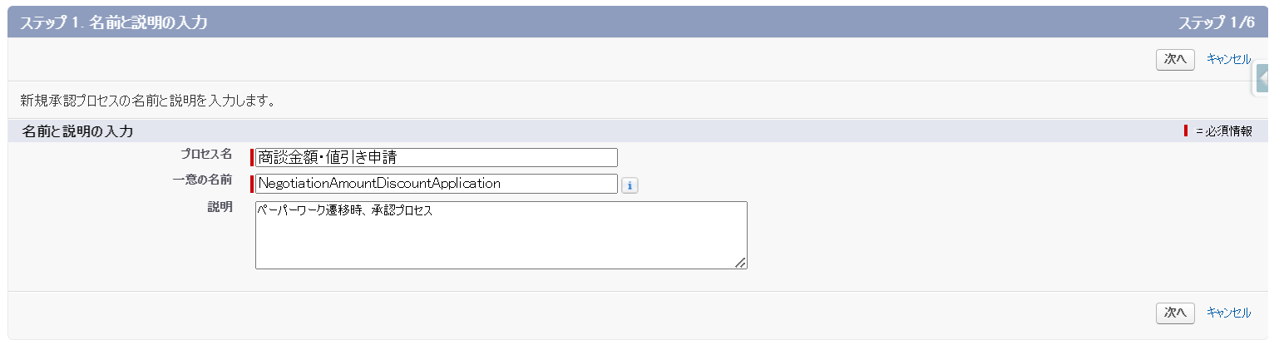
Task: Click inside the 説明 description text area
Action: tap(501, 235)
